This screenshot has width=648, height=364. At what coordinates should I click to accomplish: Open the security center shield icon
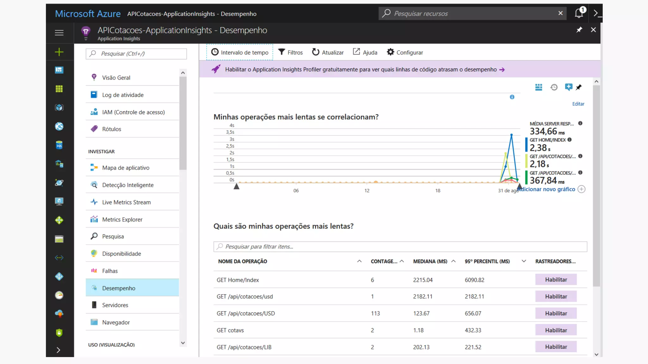tap(59, 333)
